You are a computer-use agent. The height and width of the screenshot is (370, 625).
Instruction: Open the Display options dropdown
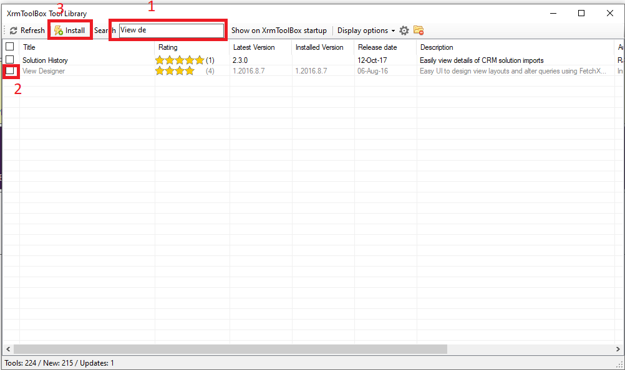click(366, 31)
